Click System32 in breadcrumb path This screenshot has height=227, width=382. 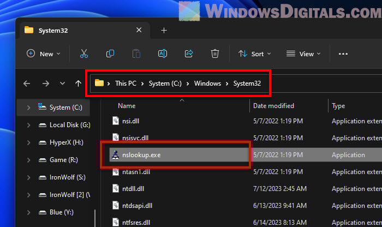tap(247, 83)
